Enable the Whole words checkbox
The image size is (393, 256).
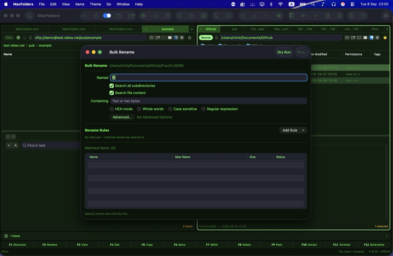139,109
